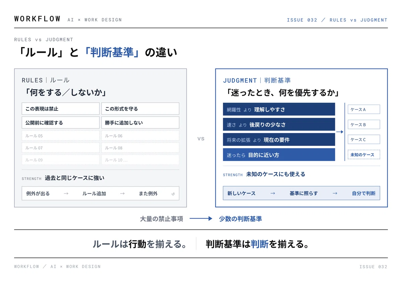
Task: Select 'ルール追加' in the rules flow
Action: pyautogui.click(x=94, y=193)
